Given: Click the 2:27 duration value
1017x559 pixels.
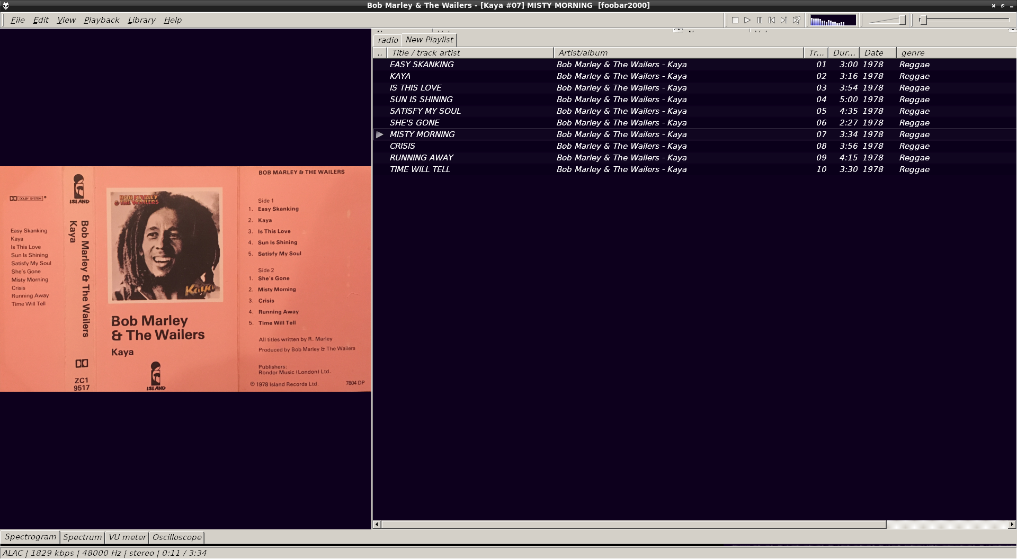Looking at the screenshot, I should (x=849, y=123).
